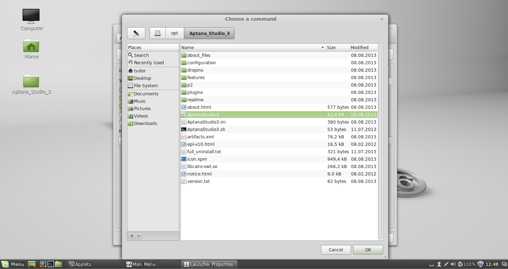Image resolution: width=508 pixels, height=269 pixels.
Task: Click the update shield icon in the tray
Action: 480,264
